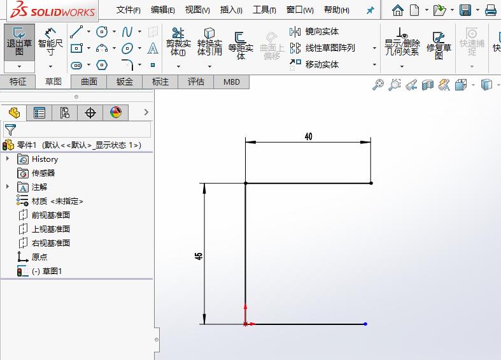Select the Straight Slot tool
This screenshot has height=360, width=501.
coord(76,65)
